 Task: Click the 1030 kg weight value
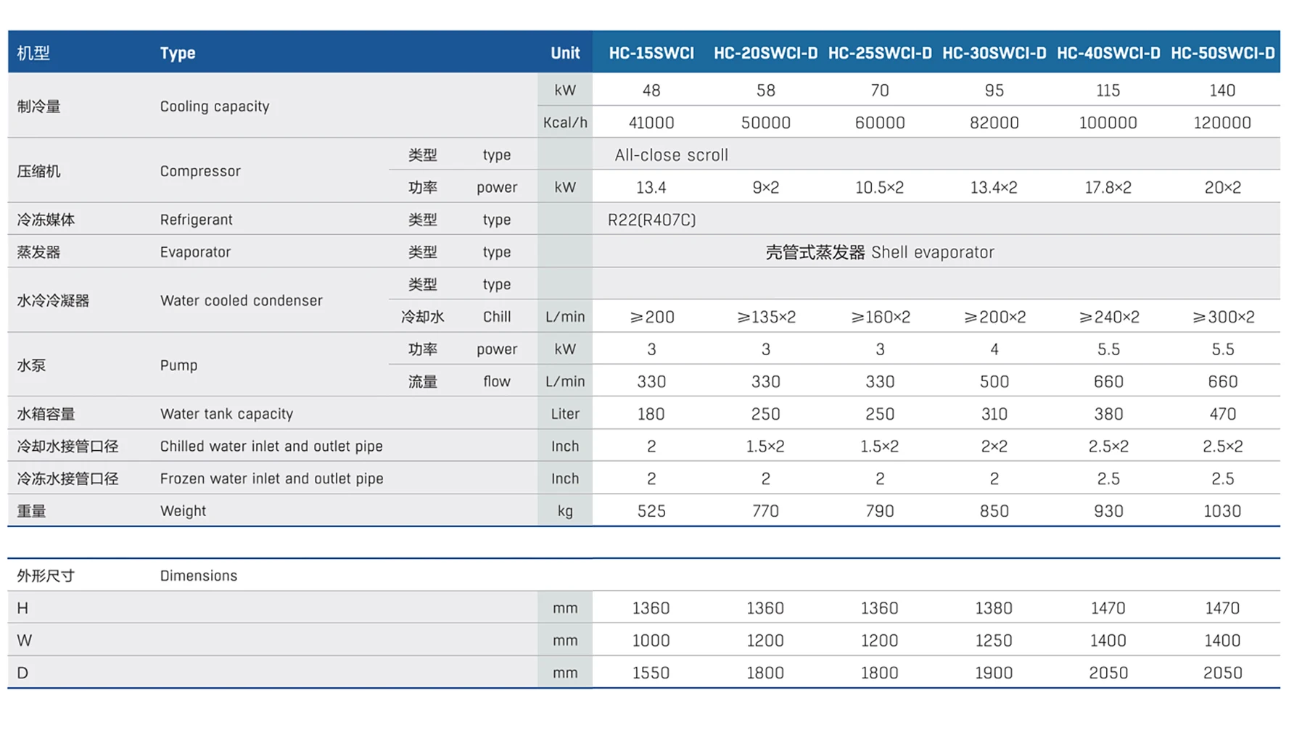click(1222, 511)
